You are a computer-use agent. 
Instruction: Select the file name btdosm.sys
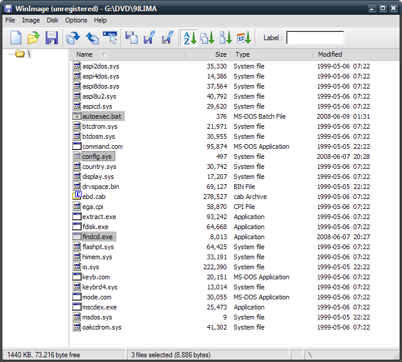(x=99, y=136)
